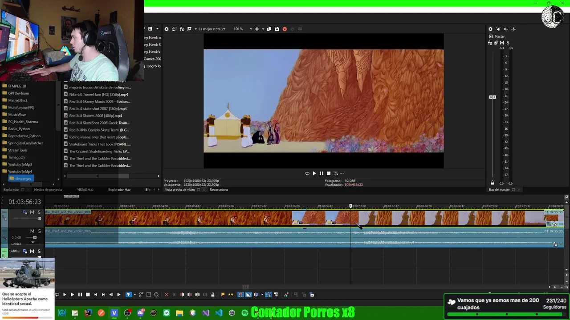Toggle loop playback in video preview window
570x320 pixels.
click(x=307, y=173)
